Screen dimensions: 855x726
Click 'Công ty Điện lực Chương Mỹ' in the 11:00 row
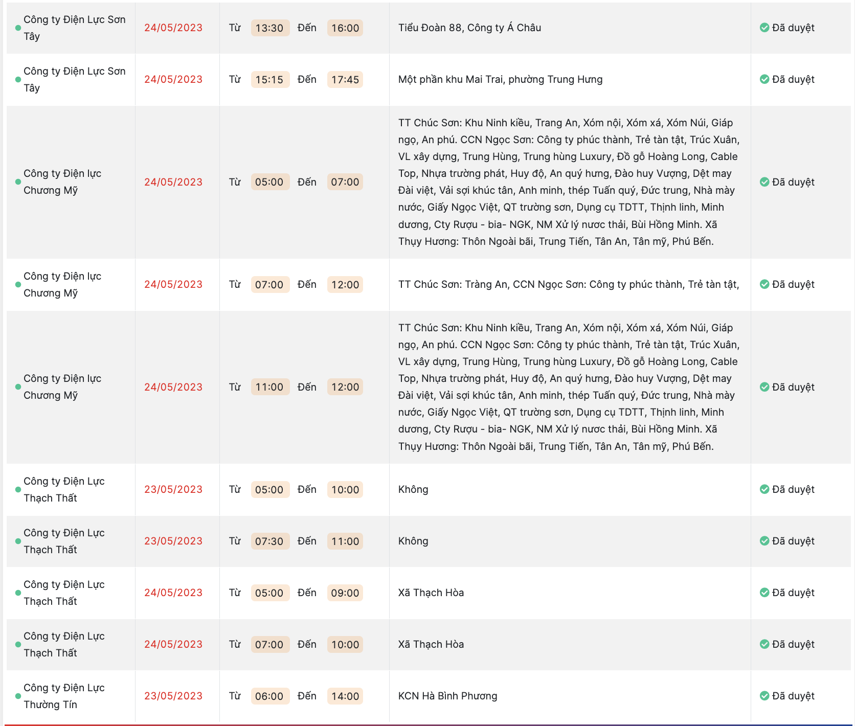[62, 387]
